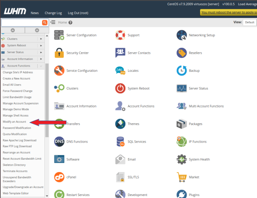The image size is (257, 198).
Task: Expand Server Status sidebar submenu arrow
Action: [41, 52]
